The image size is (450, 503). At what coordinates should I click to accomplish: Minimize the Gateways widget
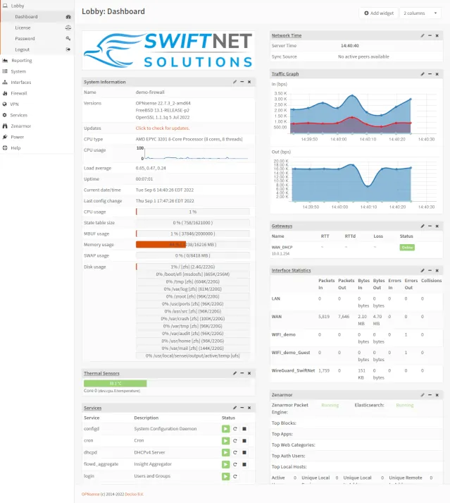430,226
